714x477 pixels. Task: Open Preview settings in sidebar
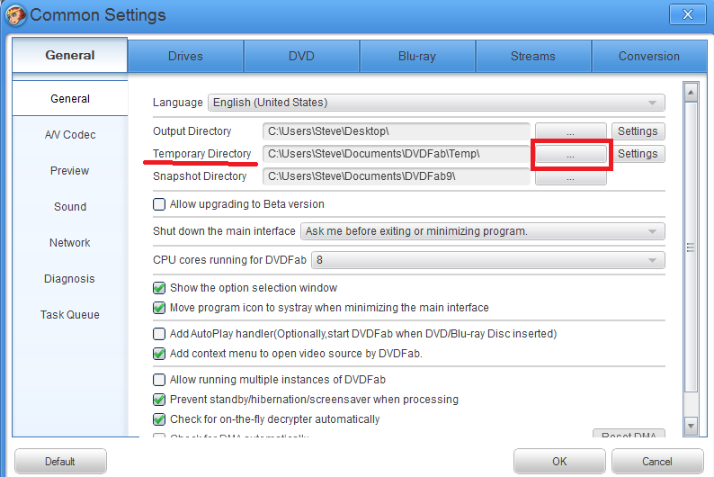[x=70, y=171]
